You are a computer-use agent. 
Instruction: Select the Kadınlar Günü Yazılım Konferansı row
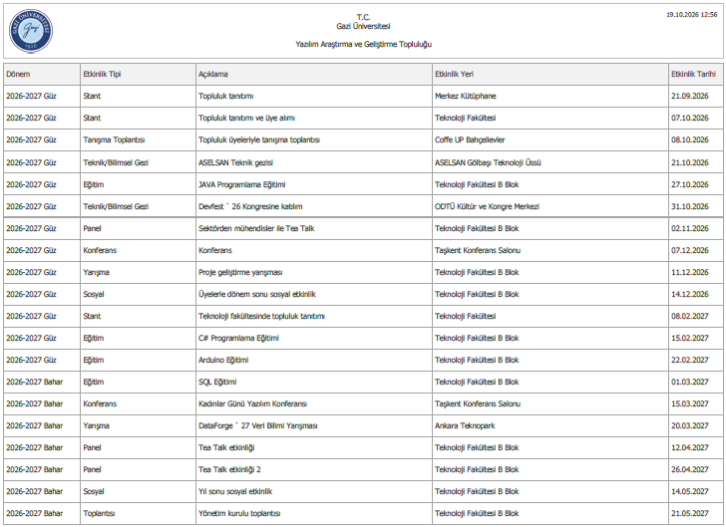[363, 403]
